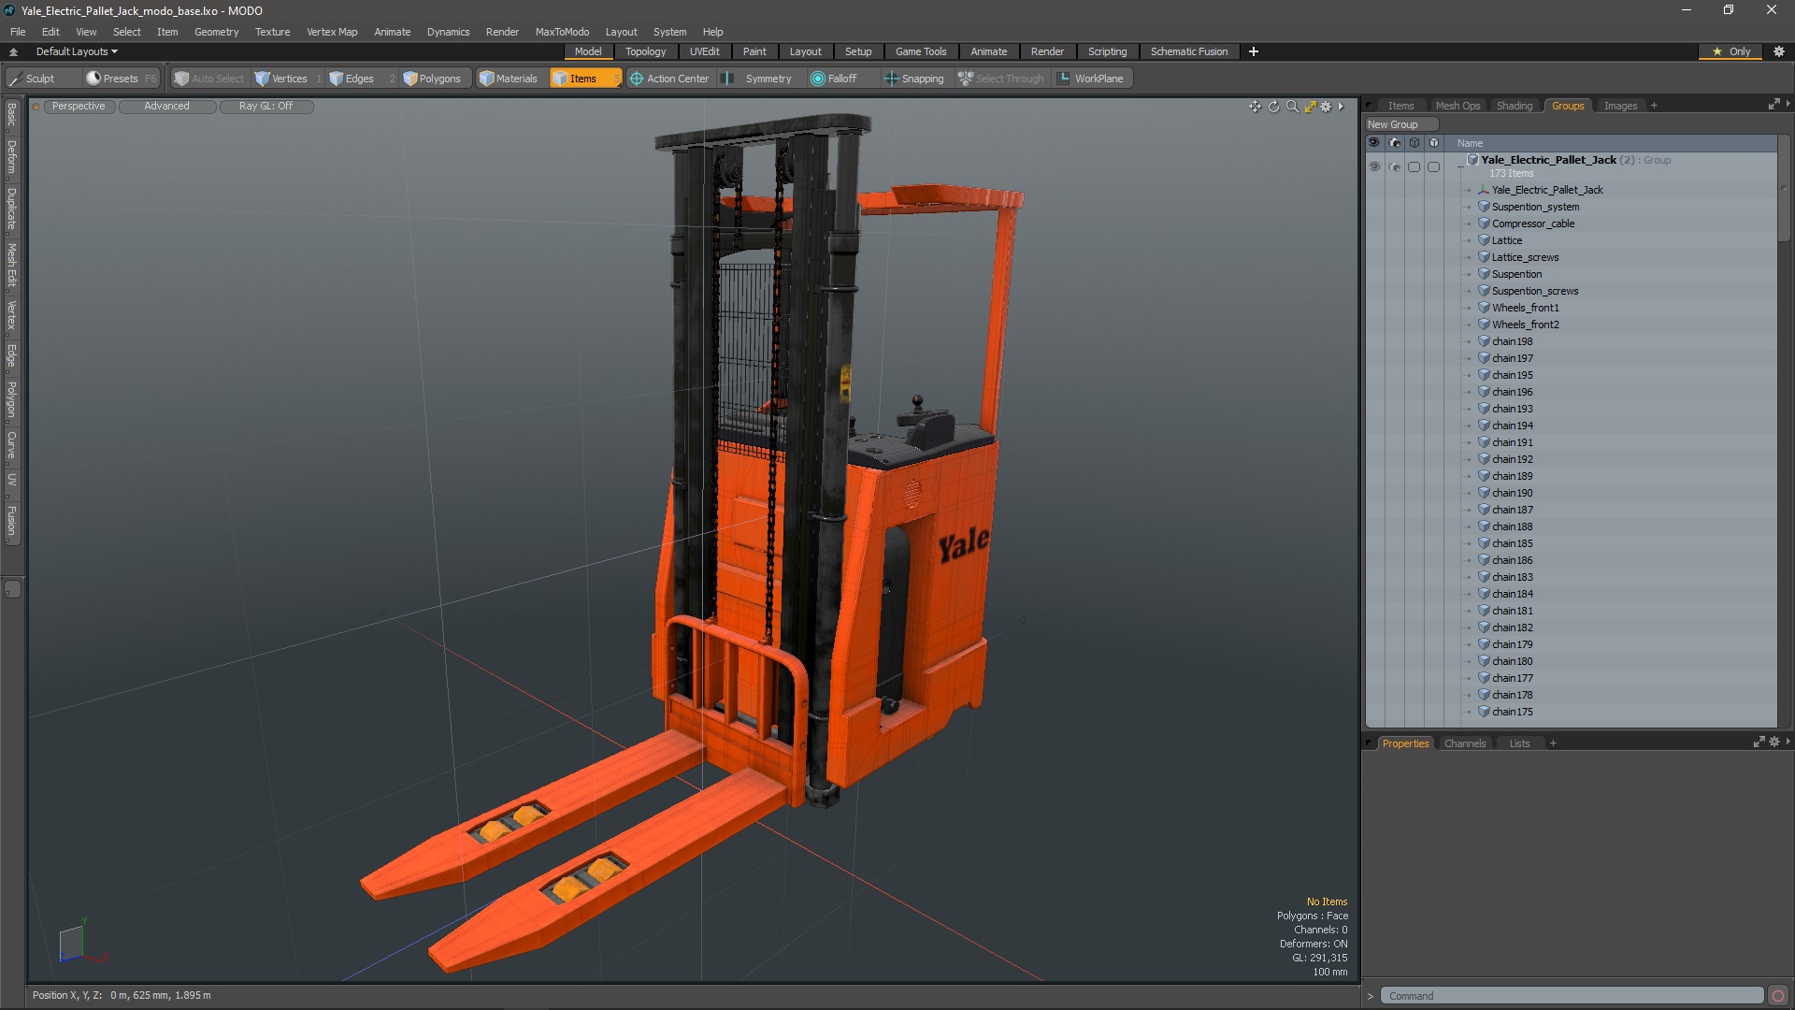Enable Auto Select
The image size is (1795, 1010).
(x=208, y=79)
